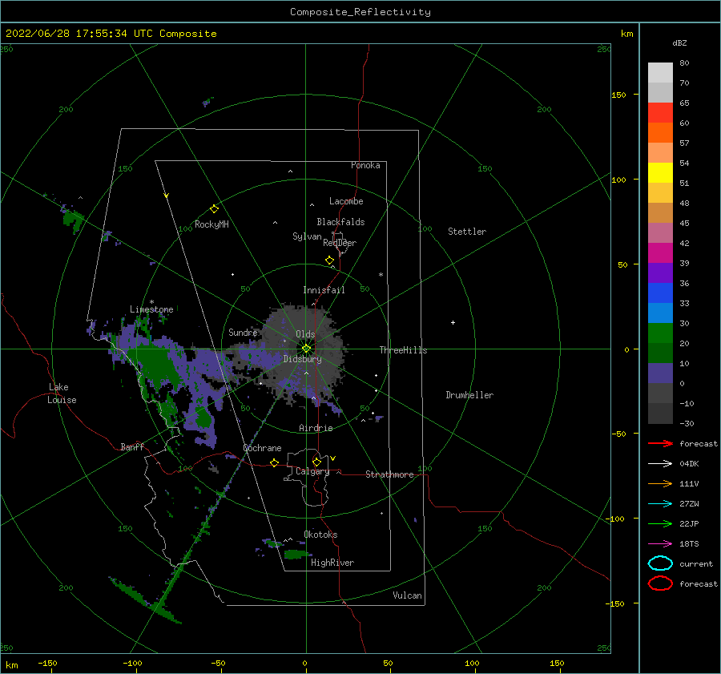Click the green 22JP arrow icon
This screenshot has width=721, height=674.
[660, 523]
